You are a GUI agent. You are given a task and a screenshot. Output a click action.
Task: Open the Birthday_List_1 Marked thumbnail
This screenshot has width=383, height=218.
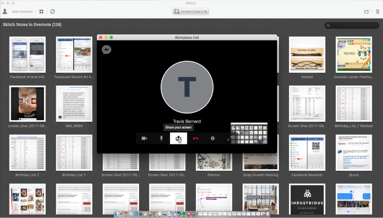[x=354, y=103]
